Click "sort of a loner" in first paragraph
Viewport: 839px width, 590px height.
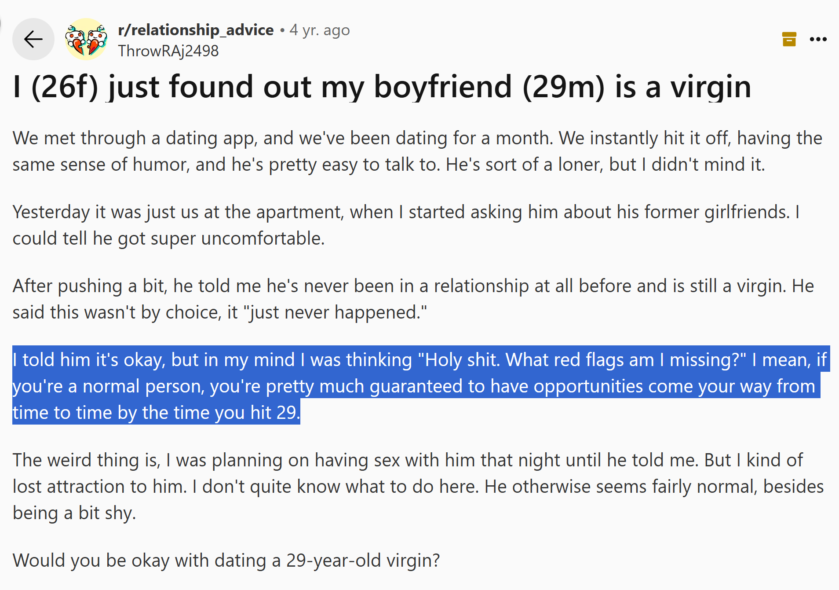(x=539, y=165)
